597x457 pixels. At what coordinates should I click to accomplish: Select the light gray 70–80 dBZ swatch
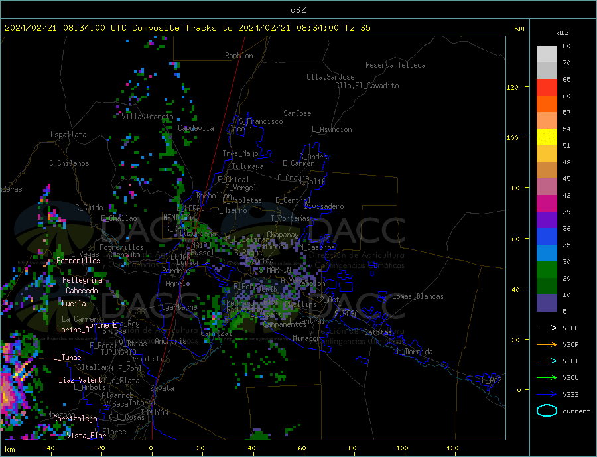tap(547, 54)
